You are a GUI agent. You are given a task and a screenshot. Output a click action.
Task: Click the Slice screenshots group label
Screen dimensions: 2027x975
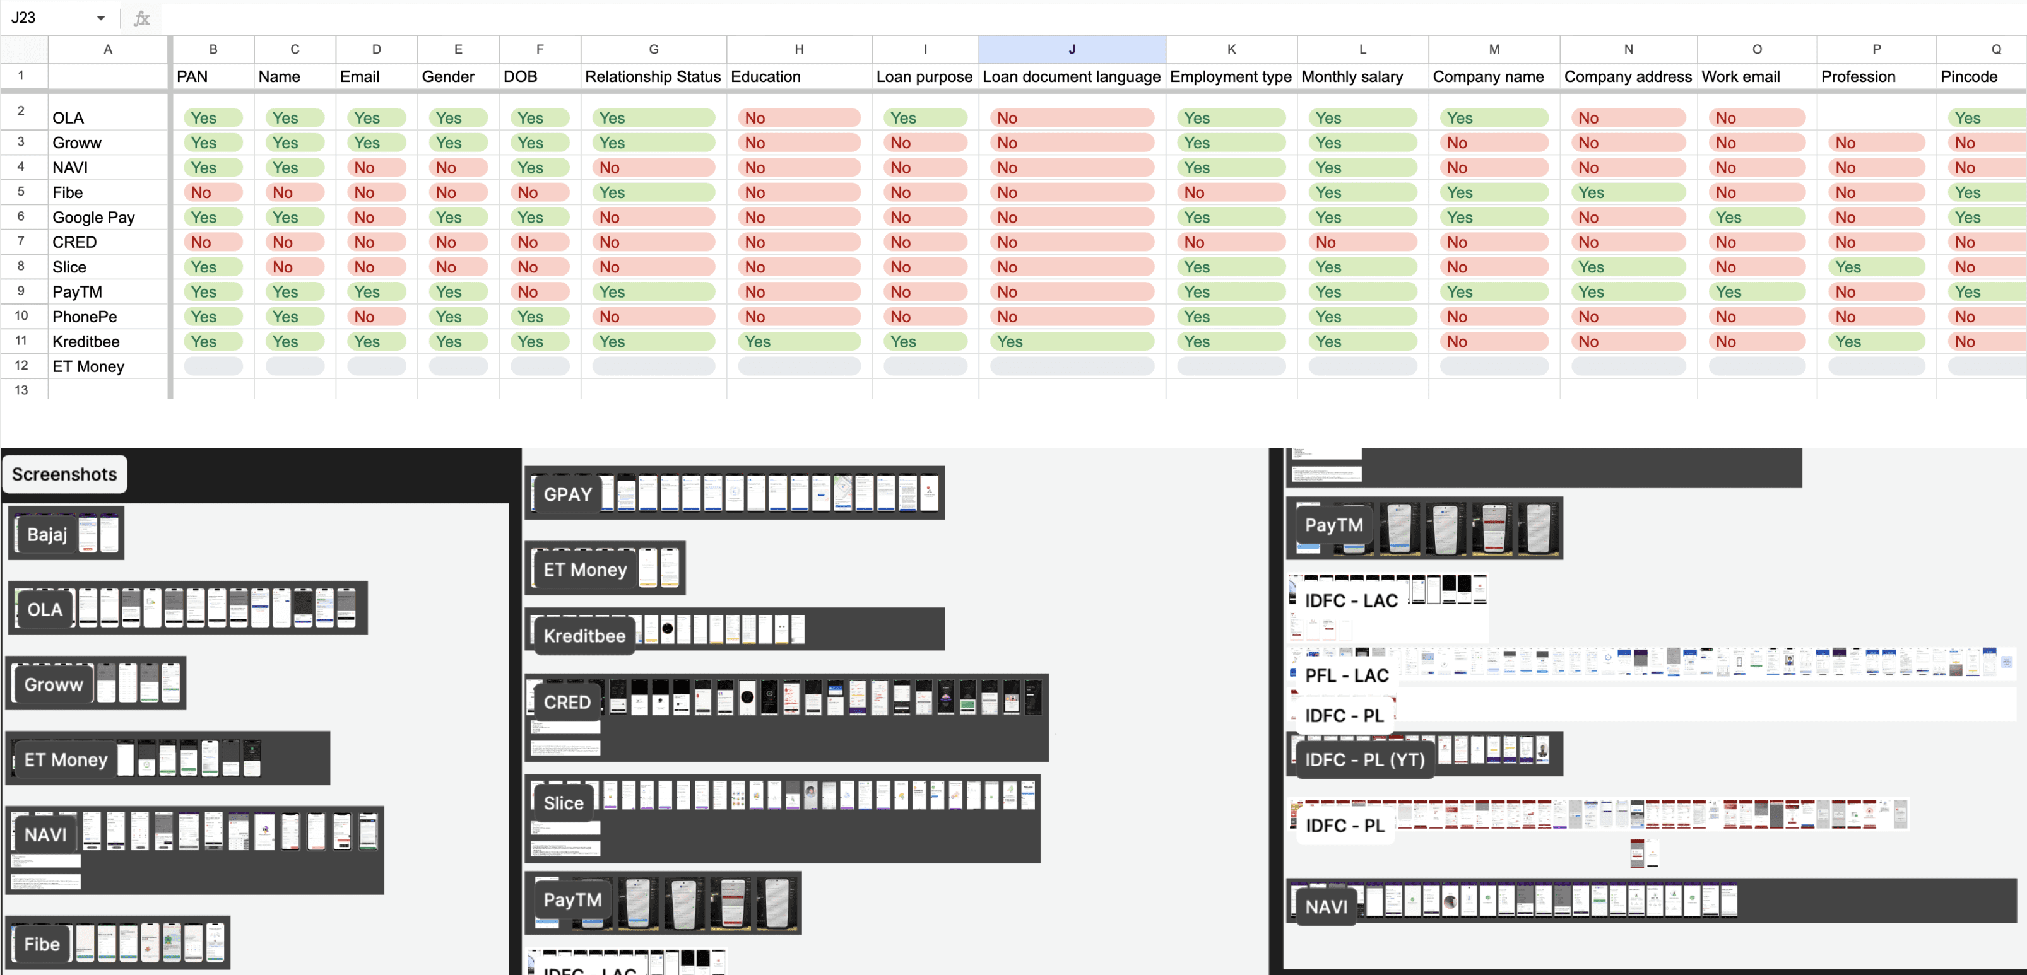[x=564, y=803]
